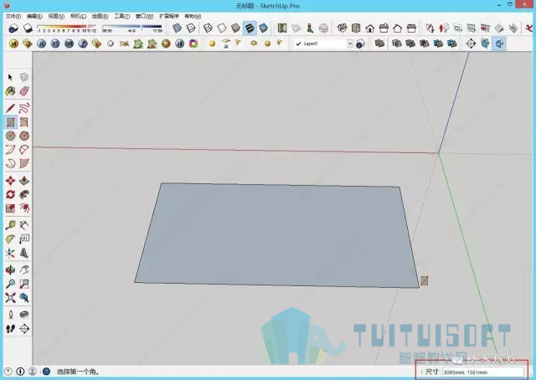Select the Walk footprints tool
This screenshot has height=380, width=536.
[x=10, y=329]
